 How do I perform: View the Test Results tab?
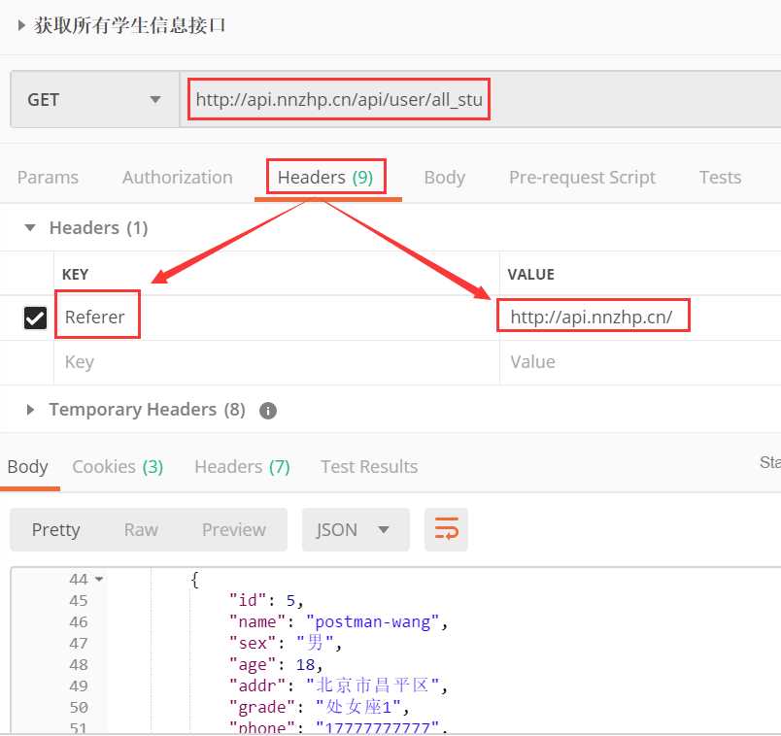pos(369,467)
